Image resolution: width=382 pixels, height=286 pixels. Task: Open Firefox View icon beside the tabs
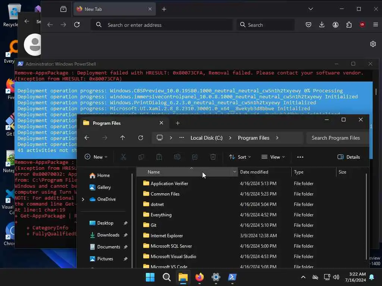(x=63, y=9)
